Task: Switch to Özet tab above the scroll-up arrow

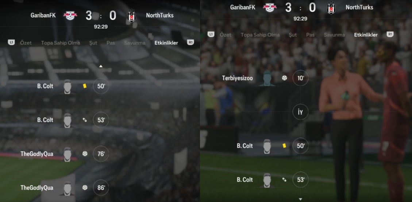Action: 26,43
